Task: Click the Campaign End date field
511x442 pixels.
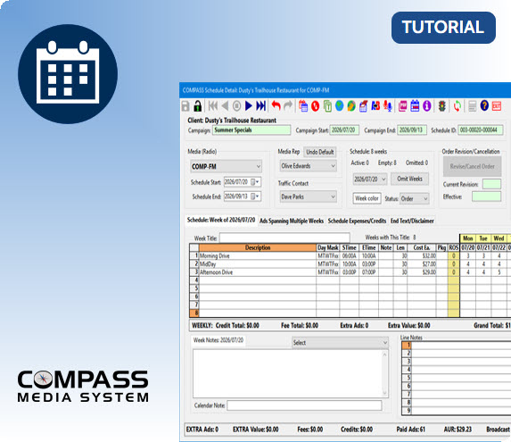Action: [x=412, y=129]
